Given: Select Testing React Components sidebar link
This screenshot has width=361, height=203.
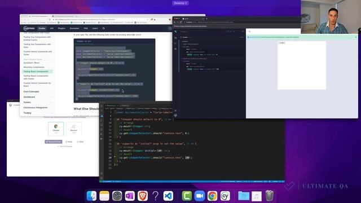Looking at the screenshot, I should pos(37,72).
